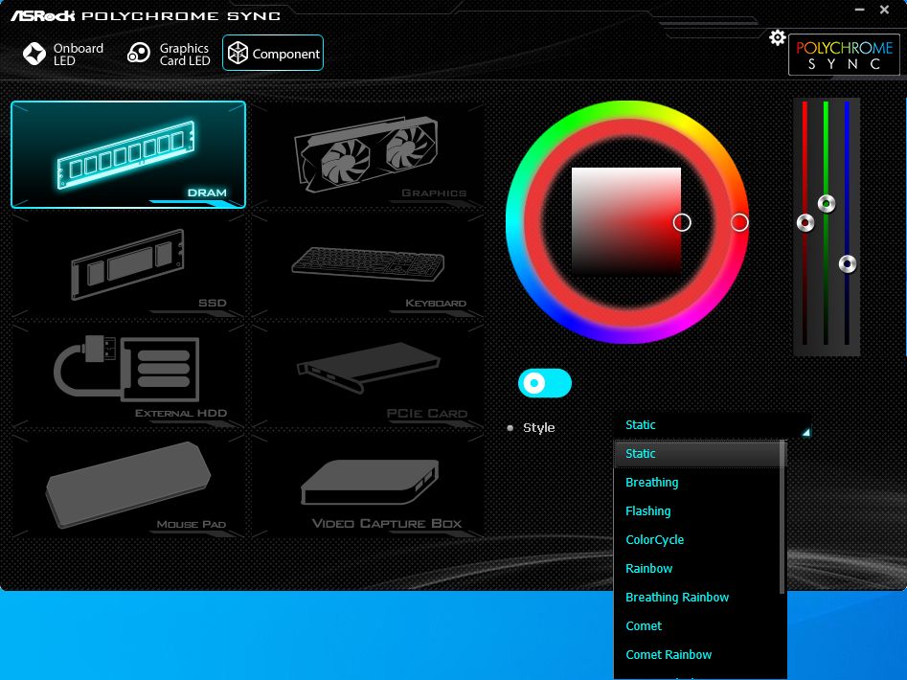This screenshot has height=680, width=907.
Task: Pick the Video Capture Box icon
Action: [x=368, y=486]
